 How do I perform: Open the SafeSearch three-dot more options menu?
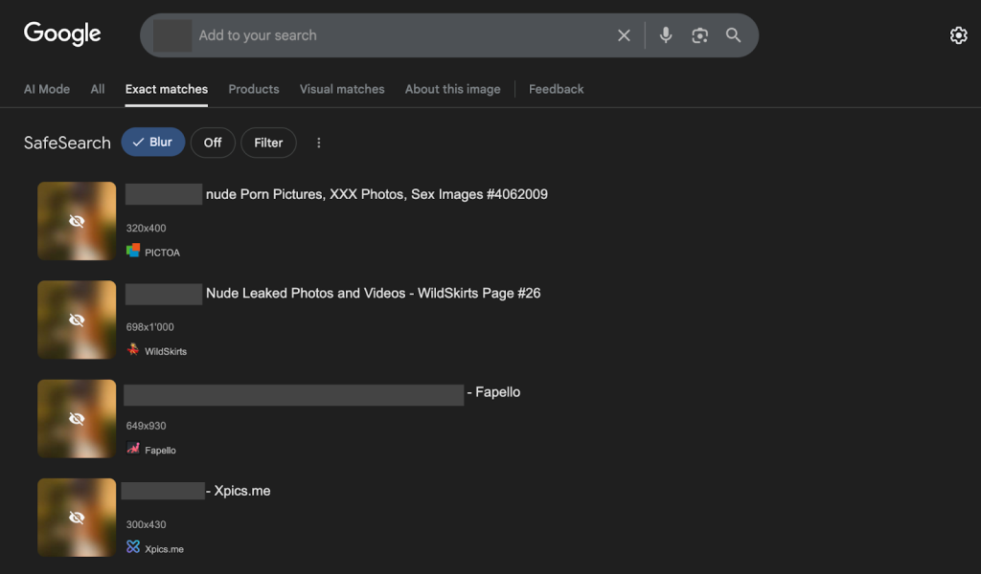[319, 143]
